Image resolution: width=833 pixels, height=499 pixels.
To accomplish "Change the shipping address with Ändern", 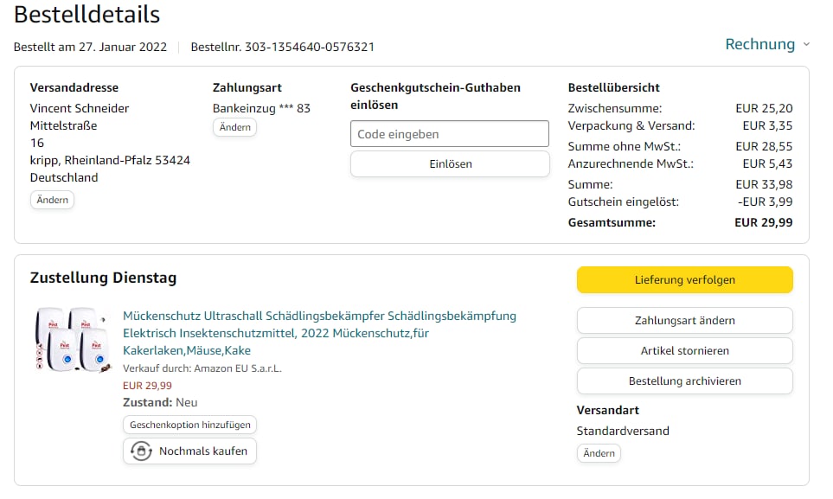I will (x=52, y=200).
